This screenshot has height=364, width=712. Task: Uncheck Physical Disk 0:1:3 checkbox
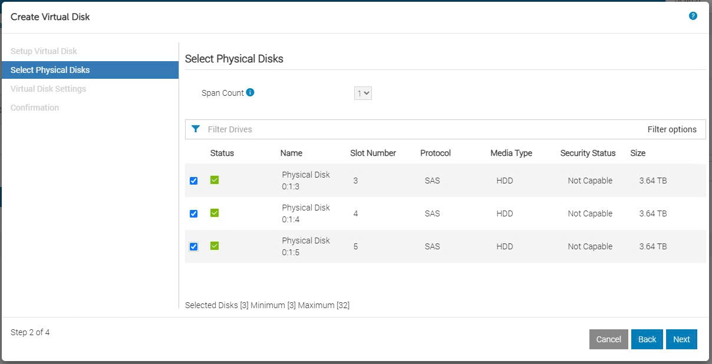click(193, 181)
